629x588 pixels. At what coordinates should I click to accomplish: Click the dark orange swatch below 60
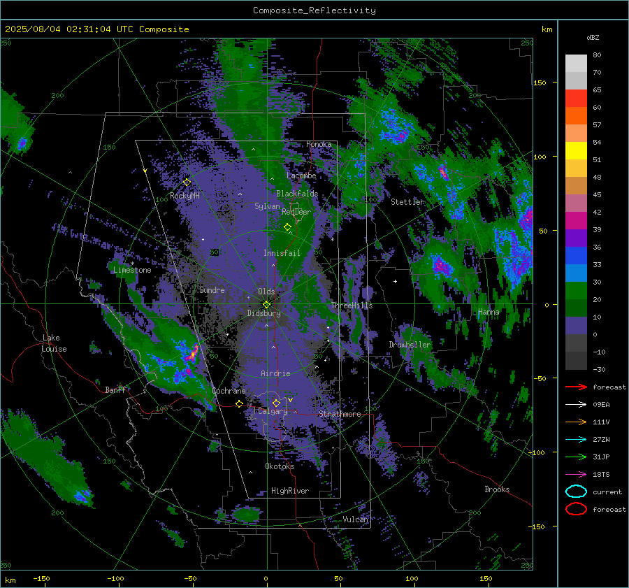pos(576,115)
